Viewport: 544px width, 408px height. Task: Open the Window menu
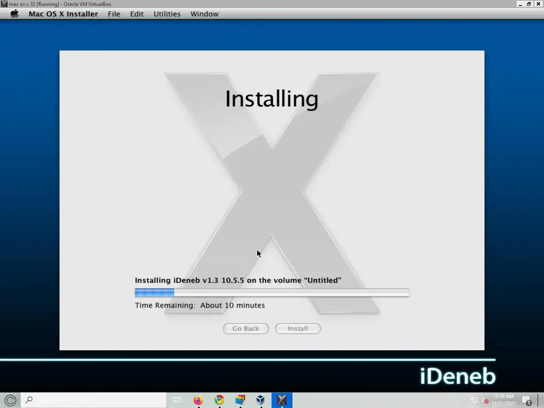tap(204, 14)
